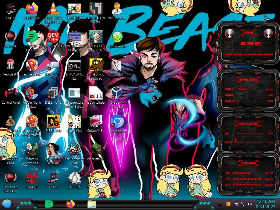Show hidden tray icons
280x210 pixels.
click(x=220, y=205)
